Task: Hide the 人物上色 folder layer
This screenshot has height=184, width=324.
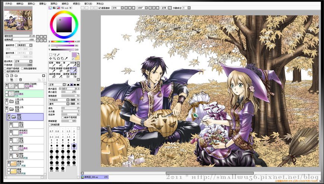Action: click(7, 100)
